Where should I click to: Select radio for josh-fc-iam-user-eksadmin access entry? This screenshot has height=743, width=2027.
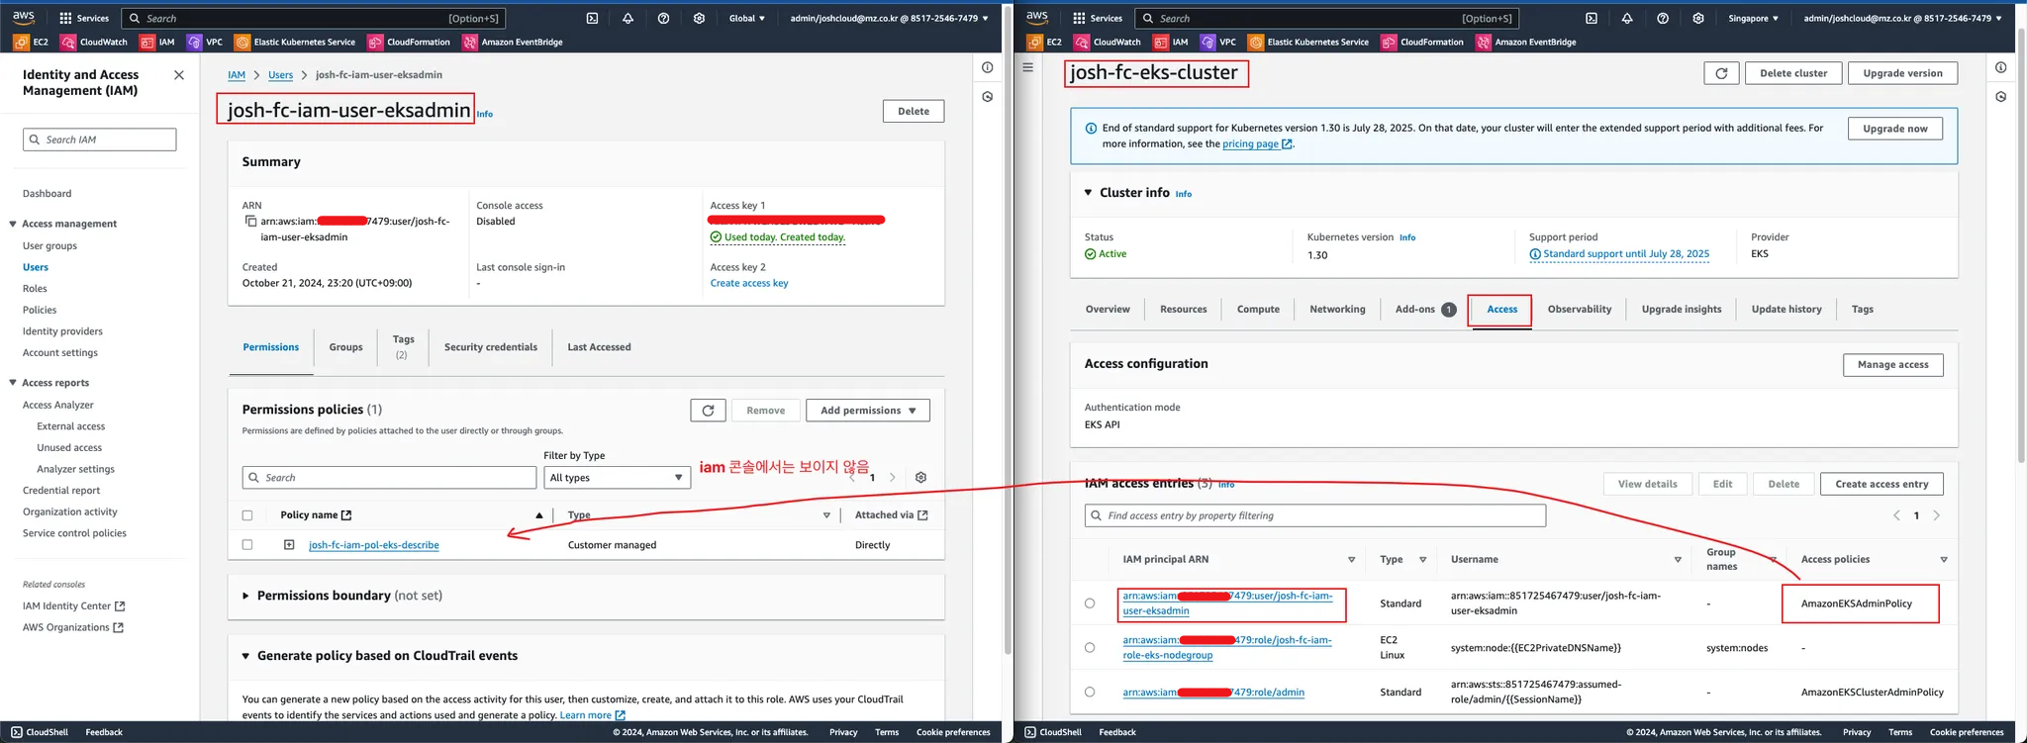[1090, 604]
